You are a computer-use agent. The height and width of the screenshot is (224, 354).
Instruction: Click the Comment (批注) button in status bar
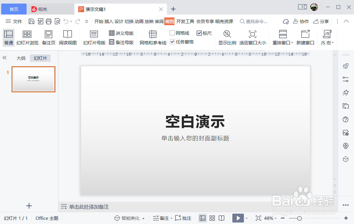point(183,218)
